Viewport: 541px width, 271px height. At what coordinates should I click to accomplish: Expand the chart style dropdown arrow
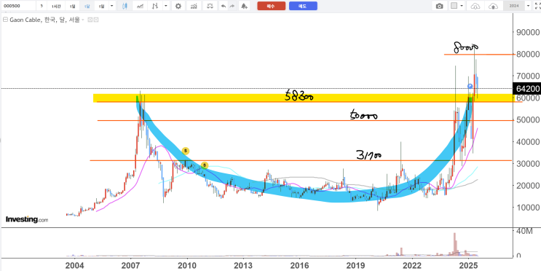point(166,6)
